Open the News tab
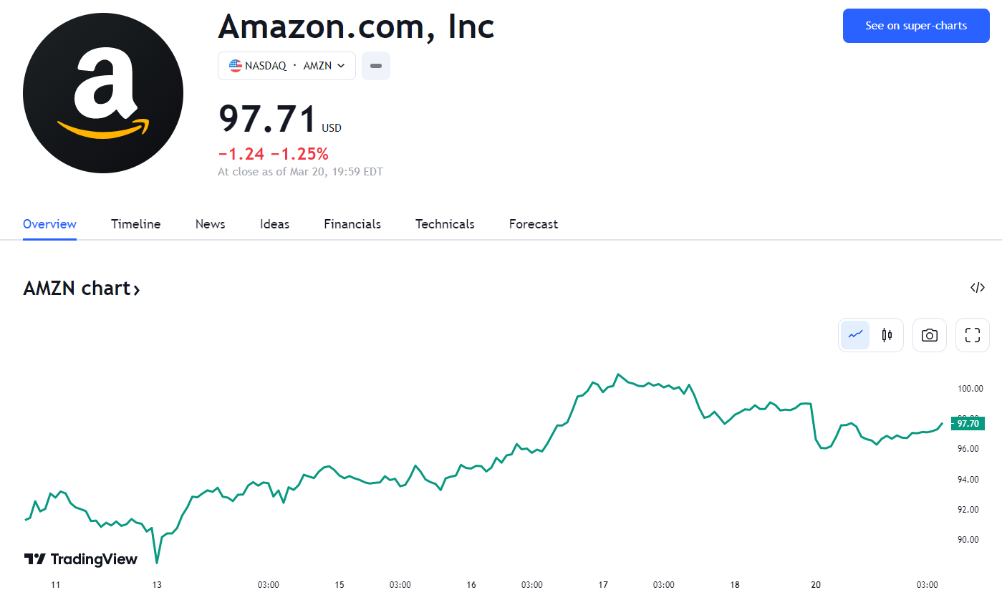1002x600 pixels. [x=210, y=224]
